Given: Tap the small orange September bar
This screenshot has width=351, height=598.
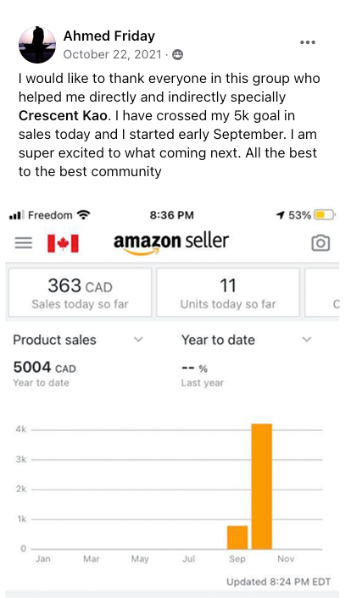Looking at the screenshot, I should point(237,537).
